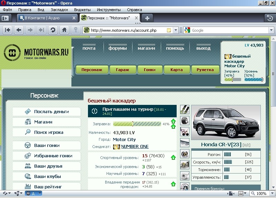Open a new tab with the plus button

pos(147,18)
